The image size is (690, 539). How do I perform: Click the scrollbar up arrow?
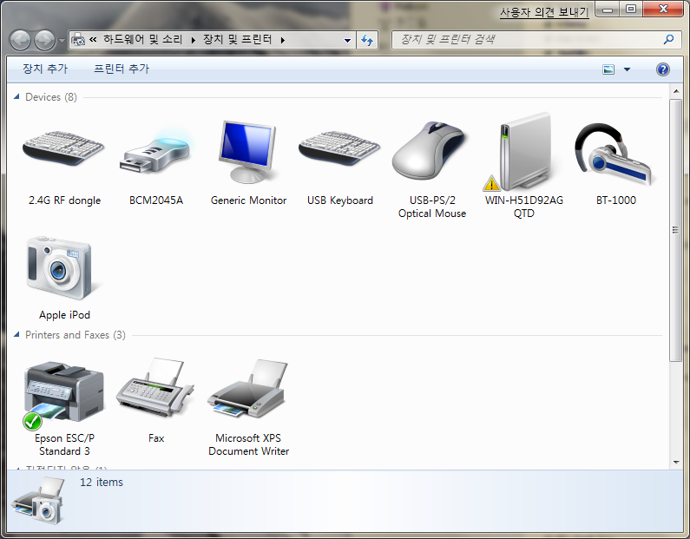coord(675,91)
